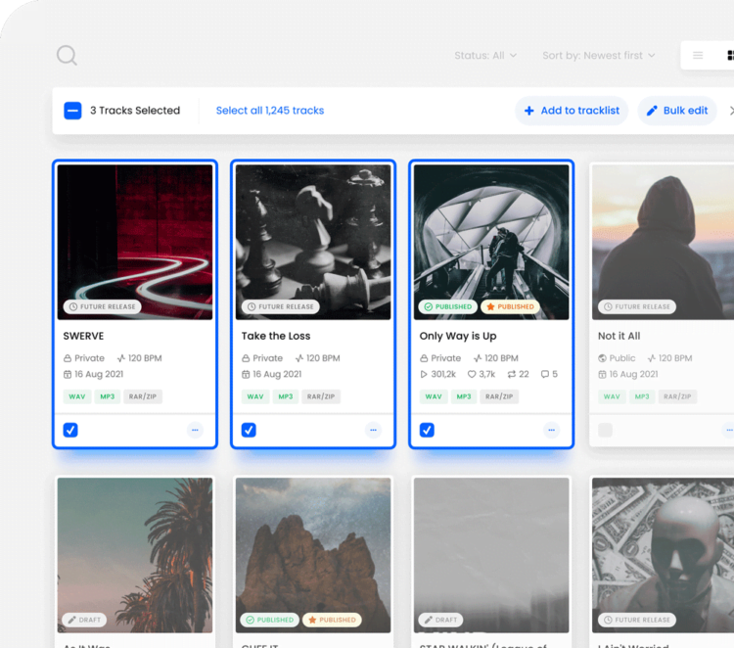
Task: Click the heart likes icon on Only Way is Up
Action: click(472, 374)
